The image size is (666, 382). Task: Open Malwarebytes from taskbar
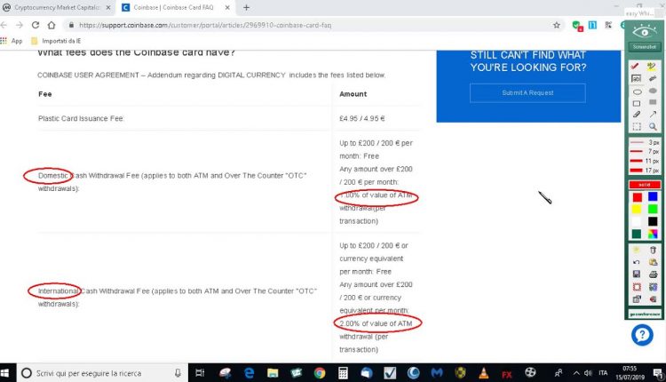[437, 373]
